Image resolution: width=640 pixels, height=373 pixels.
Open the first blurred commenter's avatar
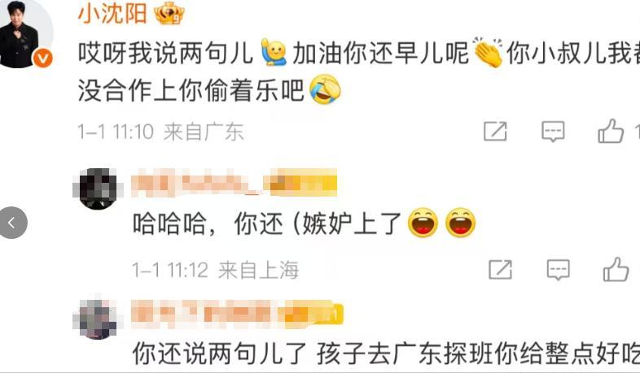pos(98,189)
